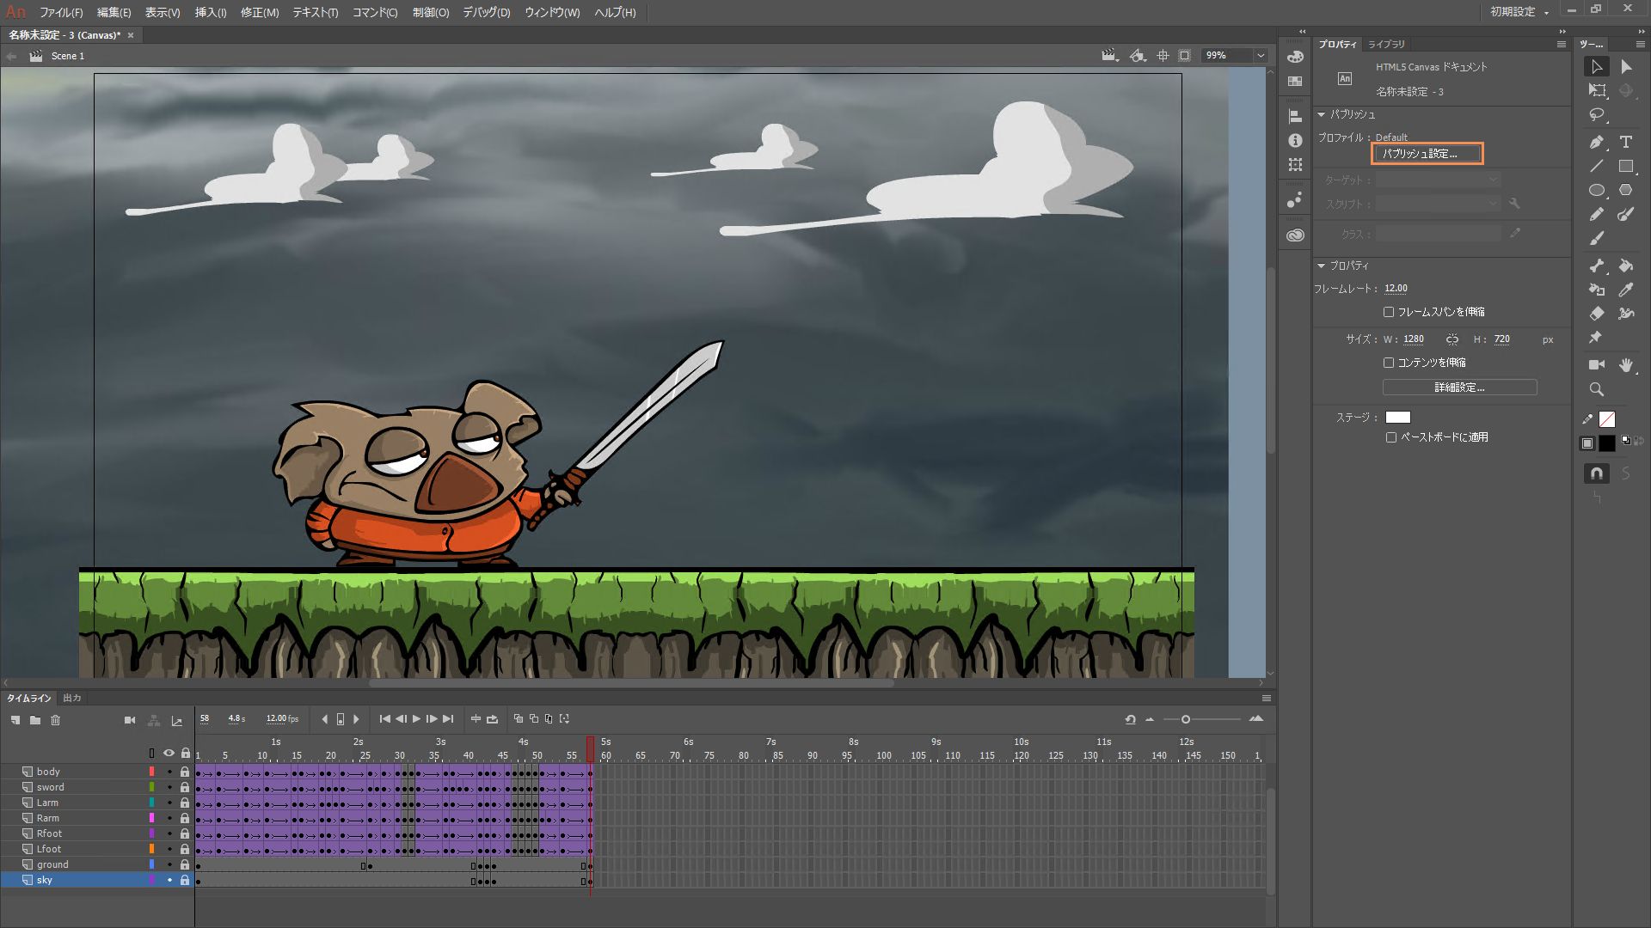Select the Pen tool

pos(1597,142)
